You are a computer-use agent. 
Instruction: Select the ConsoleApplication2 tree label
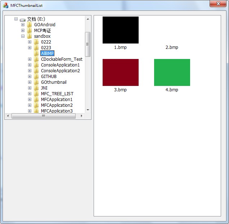60,70
